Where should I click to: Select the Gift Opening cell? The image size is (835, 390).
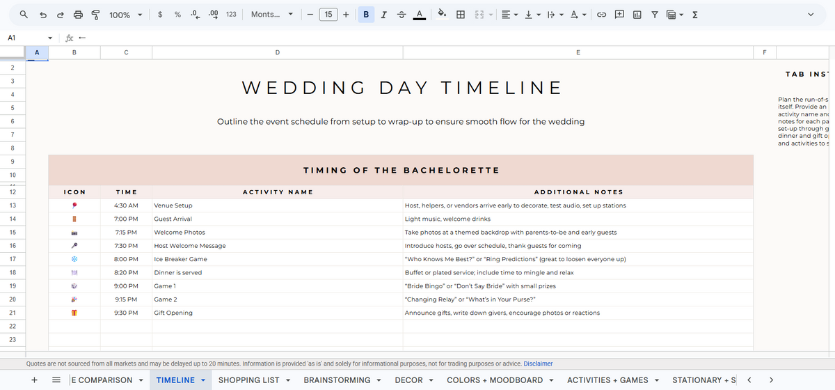pyautogui.click(x=277, y=313)
